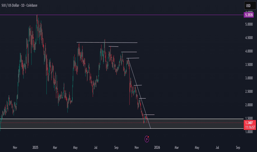Select the purple horizontal line at 5.3535

pos(110,15)
